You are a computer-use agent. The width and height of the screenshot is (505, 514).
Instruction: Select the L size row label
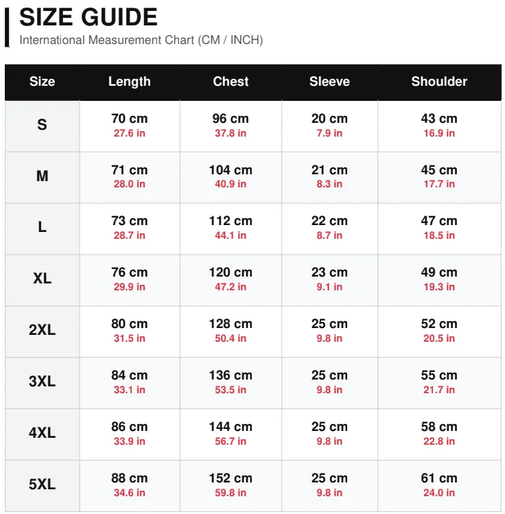(43, 227)
